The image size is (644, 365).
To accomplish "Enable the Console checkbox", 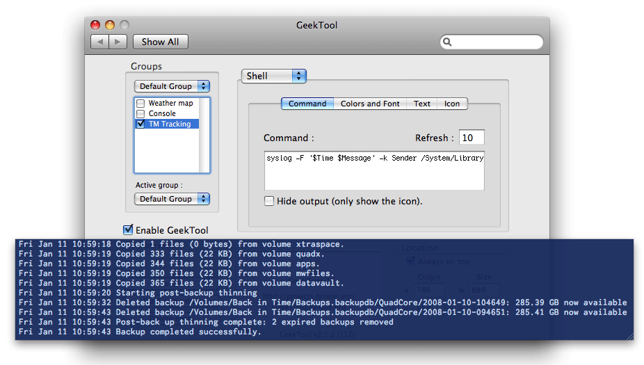I will (140, 114).
